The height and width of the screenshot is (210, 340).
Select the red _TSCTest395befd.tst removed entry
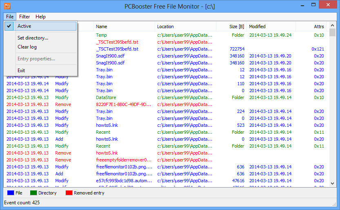[117, 42]
